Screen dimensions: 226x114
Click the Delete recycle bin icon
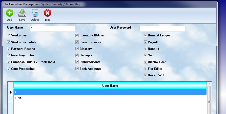35,13
